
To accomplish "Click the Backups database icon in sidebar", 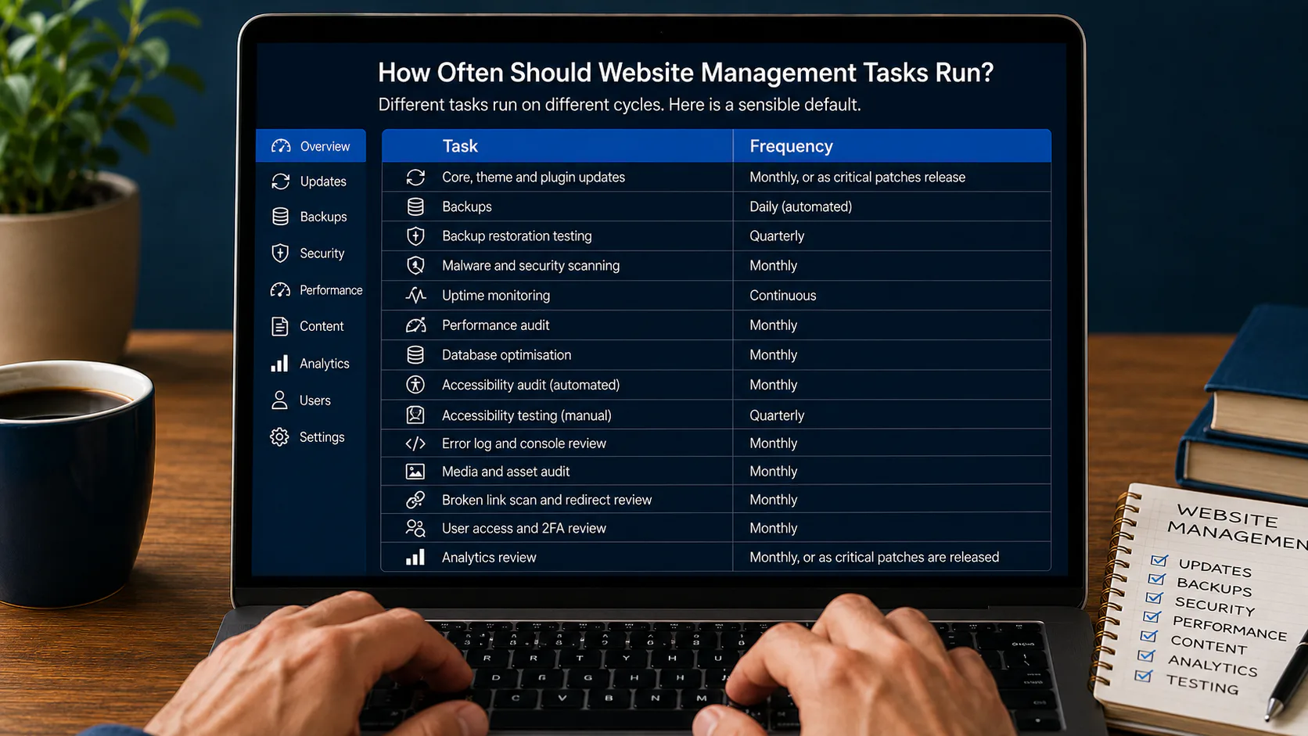I will tap(280, 217).
